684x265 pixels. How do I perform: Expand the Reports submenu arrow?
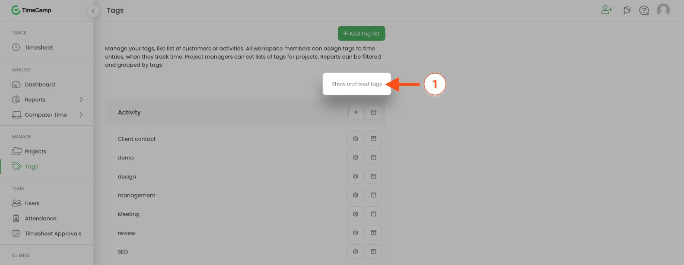click(x=81, y=100)
